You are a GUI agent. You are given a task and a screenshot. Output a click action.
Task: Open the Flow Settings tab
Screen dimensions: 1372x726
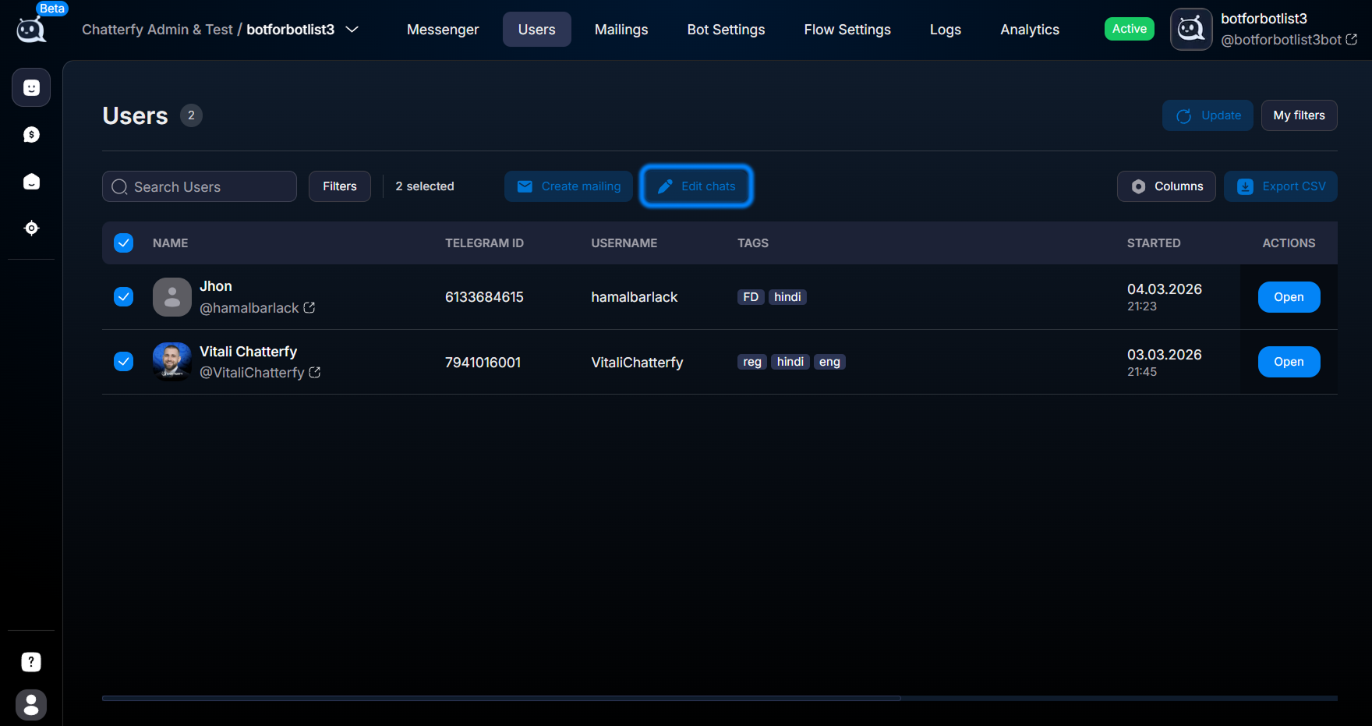coord(847,30)
